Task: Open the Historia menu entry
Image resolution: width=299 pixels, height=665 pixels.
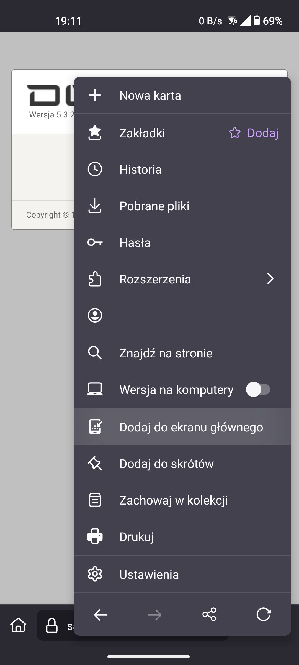Action: 141,170
